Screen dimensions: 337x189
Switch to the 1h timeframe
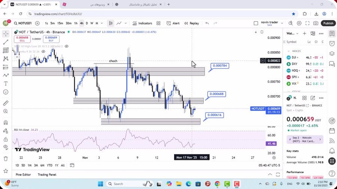76,23
